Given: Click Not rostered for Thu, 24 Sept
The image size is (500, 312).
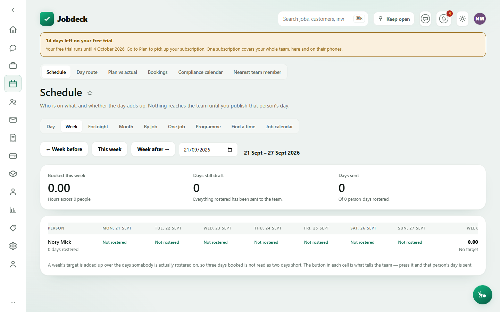Looking at the screenshot, I should click(x=266, y=242).
